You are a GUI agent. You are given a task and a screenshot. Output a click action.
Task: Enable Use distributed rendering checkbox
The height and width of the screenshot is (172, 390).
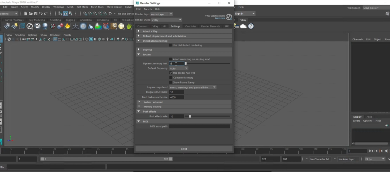(x=170, y=45)
